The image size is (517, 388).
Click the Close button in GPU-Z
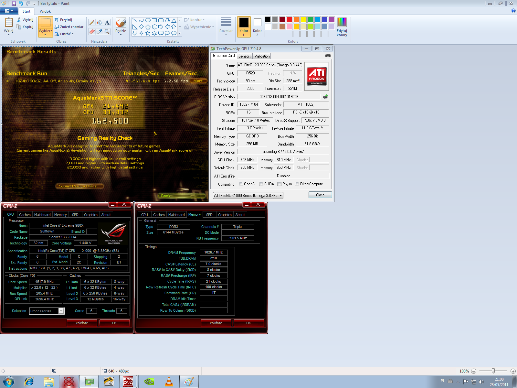point(320,195)
